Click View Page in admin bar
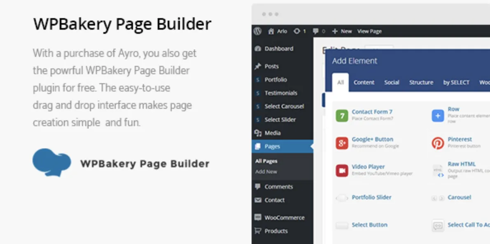490x244 pixels. (369, 31)
